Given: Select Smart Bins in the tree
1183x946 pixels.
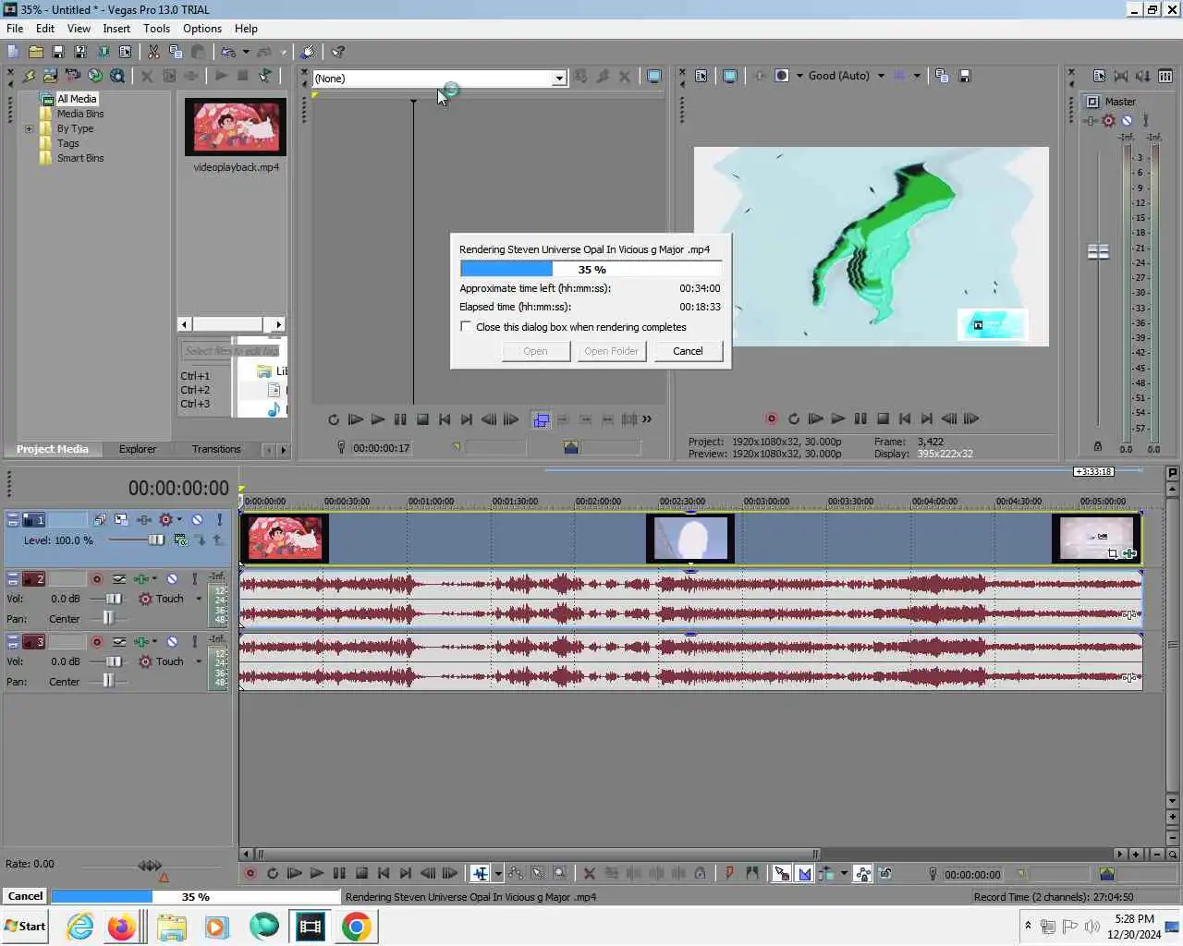Looking at the screenshot, I should pos(80,158).
